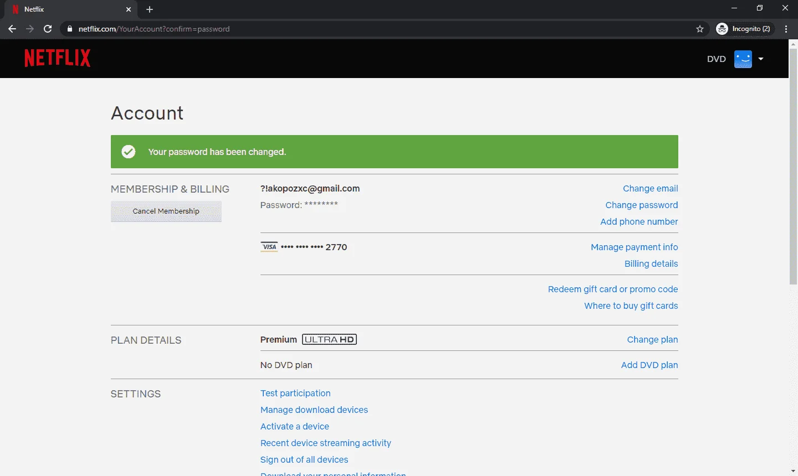The image size is (798, 476).
Task: Click the account email ?!akopozxc@gmail.com
Action: tap(310, 188)
